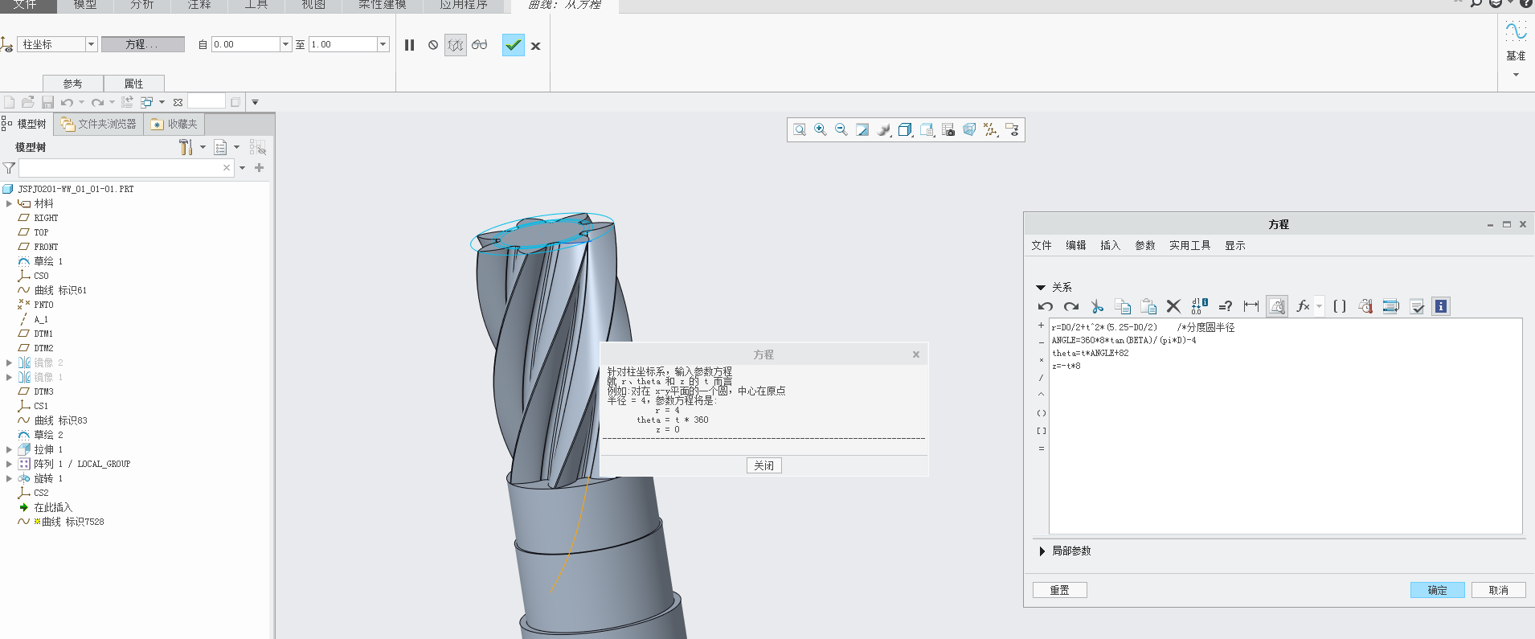Open the display style shading icon
Image resolution: width=1535 pixels, height=639 pixels.
[884, 129]
